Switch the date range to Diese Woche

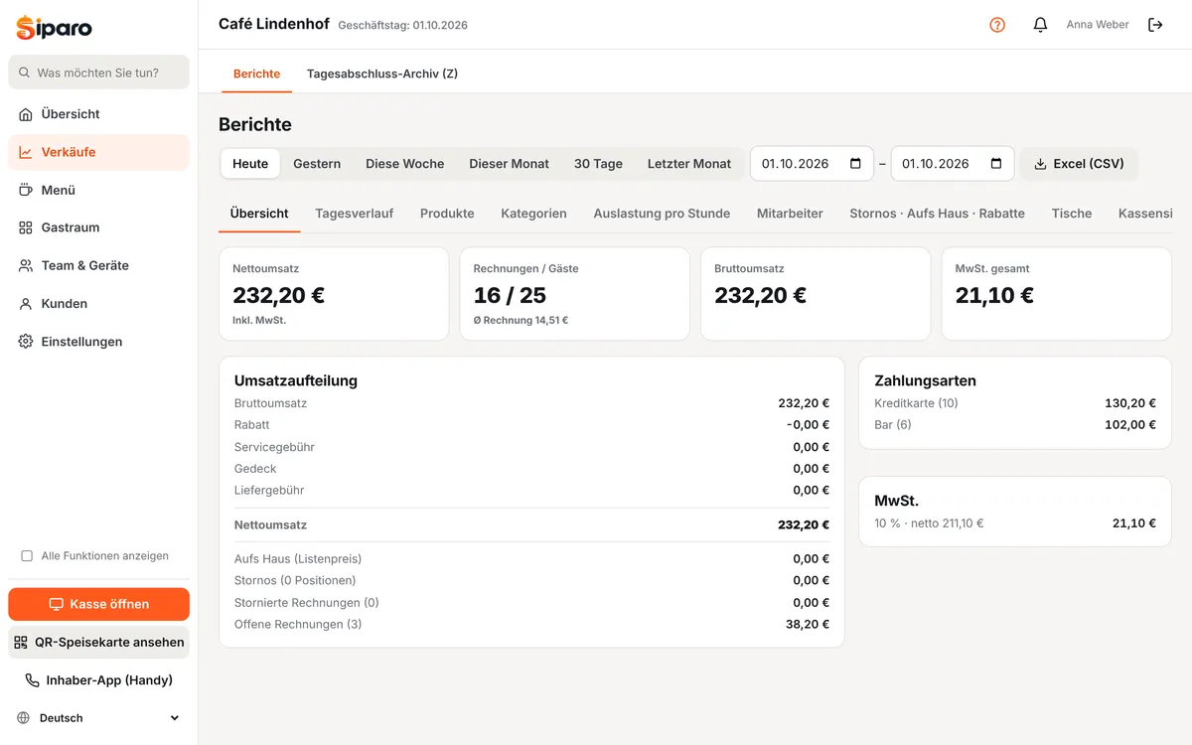click(404, 164)
